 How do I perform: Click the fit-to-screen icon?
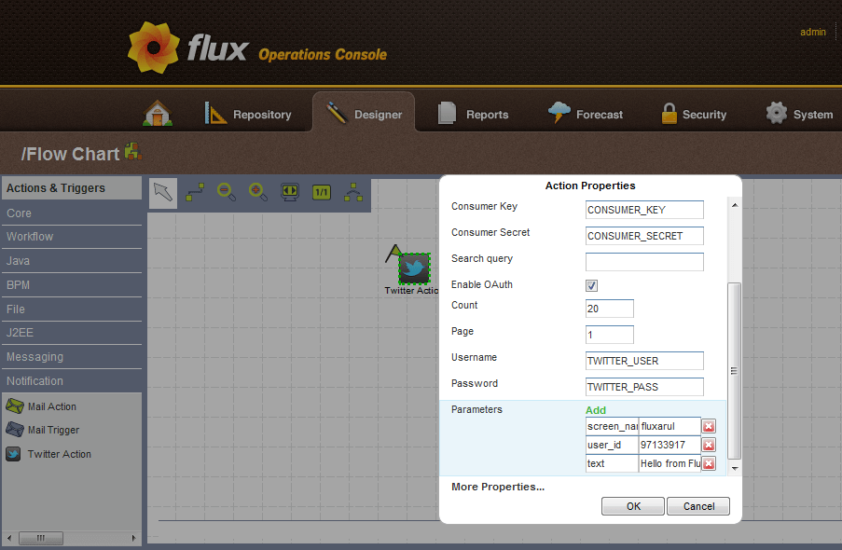(290, 192)
